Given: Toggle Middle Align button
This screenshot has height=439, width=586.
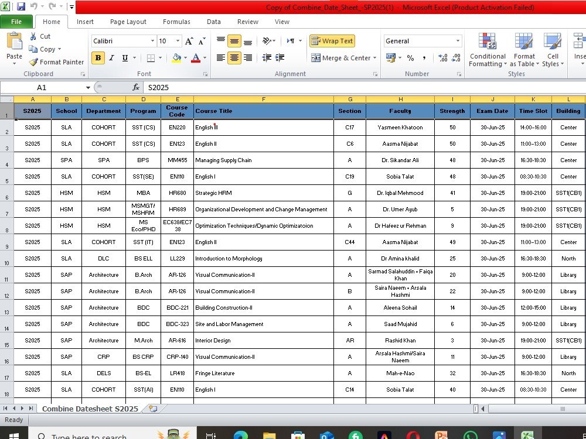Looking at the screenshot, I should click(234, 41).
